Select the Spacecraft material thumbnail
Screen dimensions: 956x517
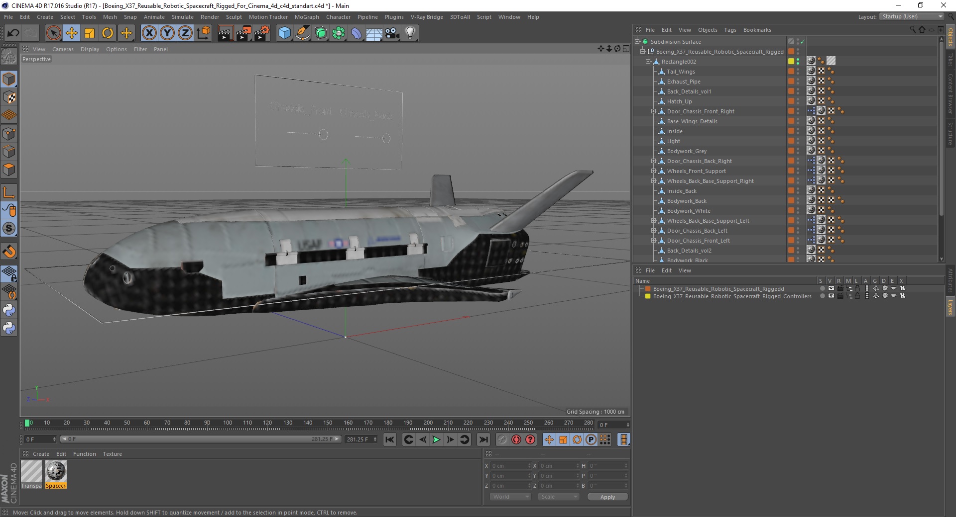[x=56, y=471]
